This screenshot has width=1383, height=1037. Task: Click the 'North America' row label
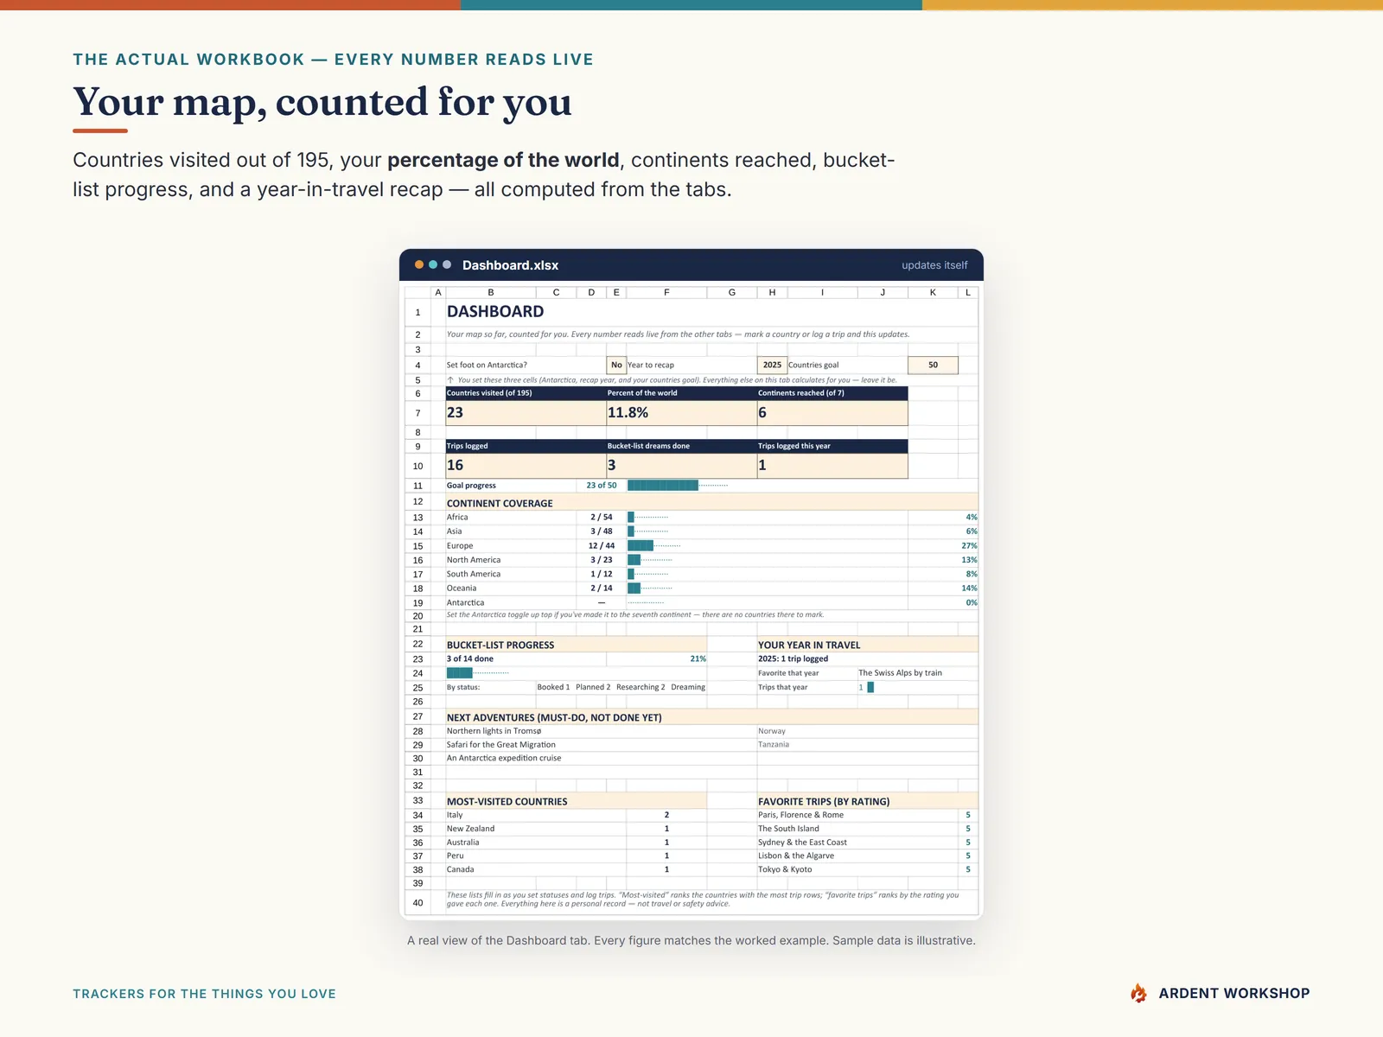[474, 560]
